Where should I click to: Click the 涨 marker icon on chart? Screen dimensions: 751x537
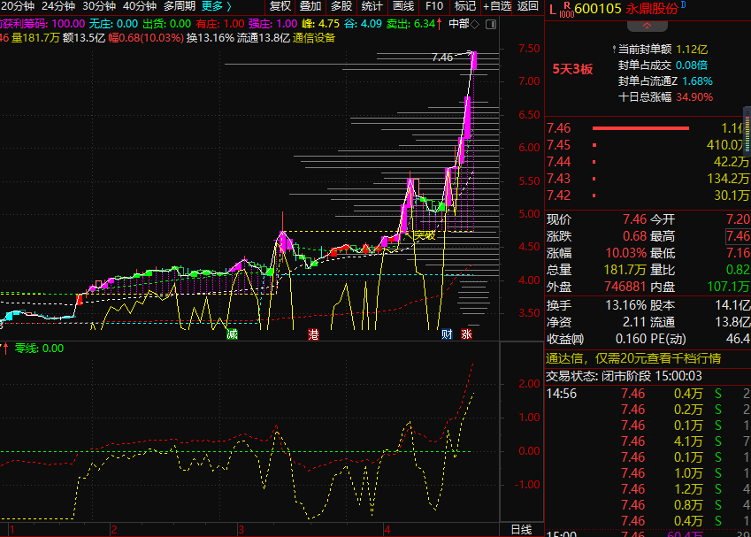coord(466,334)
